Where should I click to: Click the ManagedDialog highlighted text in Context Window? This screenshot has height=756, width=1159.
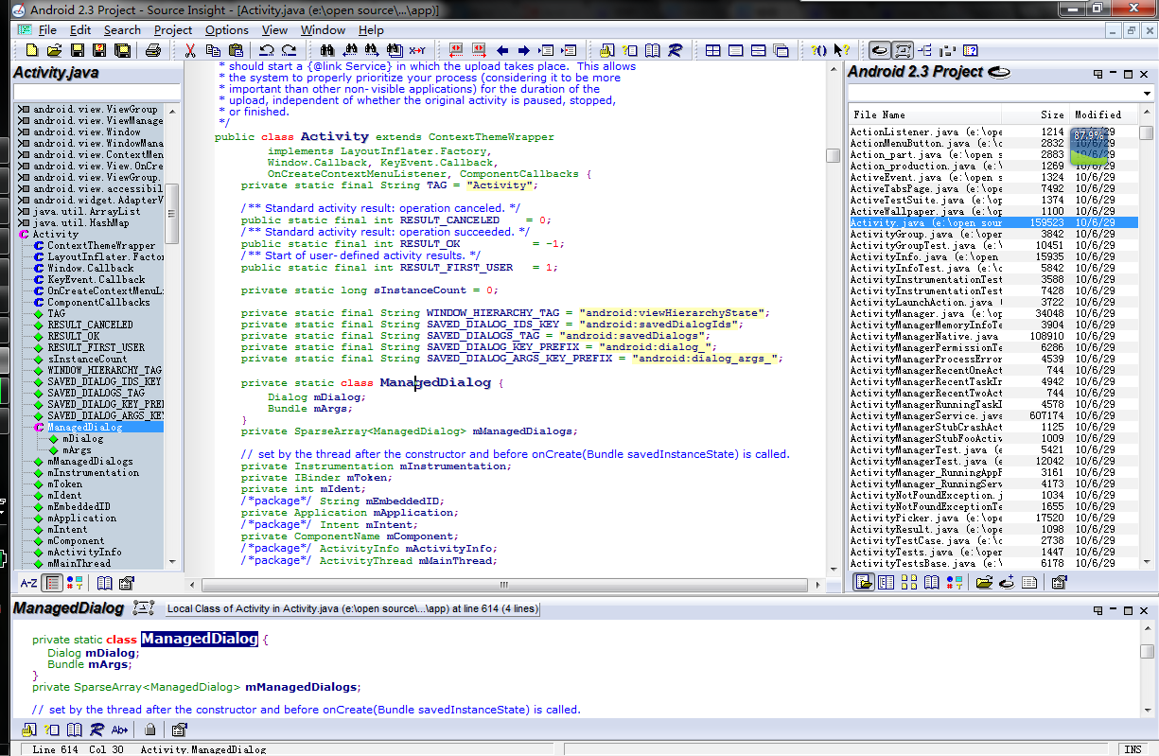(200, 639)
